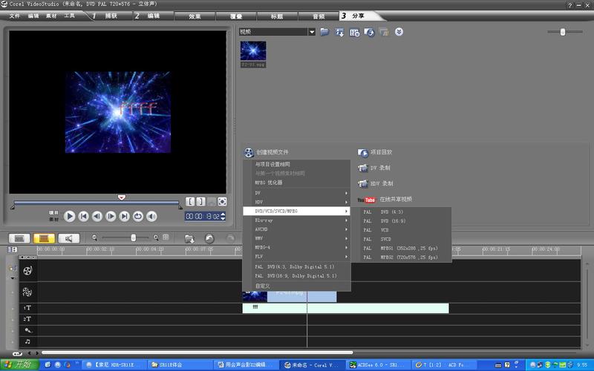Viewport: 594px width, 371px height.
Task: Expand the DV submenu
Action: pyautogui.click(x=296, y=193)
